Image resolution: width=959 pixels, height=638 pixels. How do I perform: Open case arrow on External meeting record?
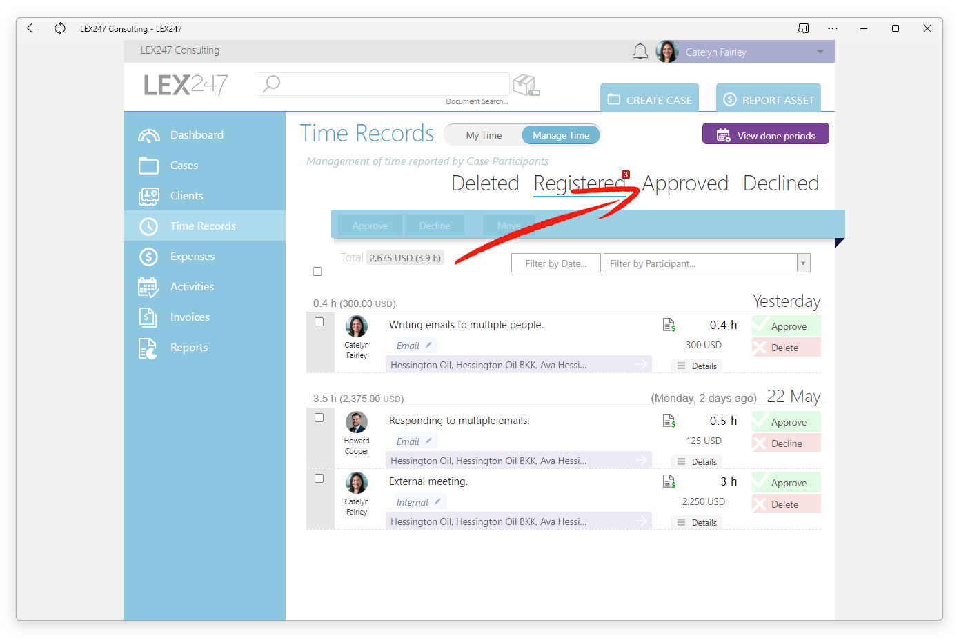[642, 521]
